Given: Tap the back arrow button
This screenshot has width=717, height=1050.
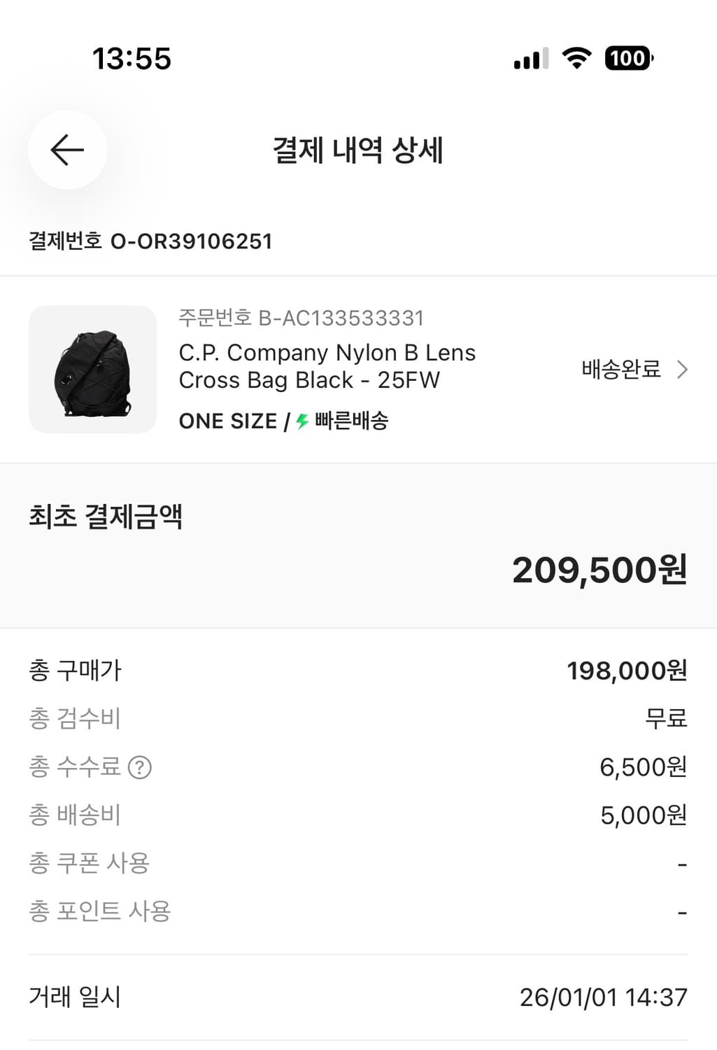Looking at the screenshot, I should point(67,150).
